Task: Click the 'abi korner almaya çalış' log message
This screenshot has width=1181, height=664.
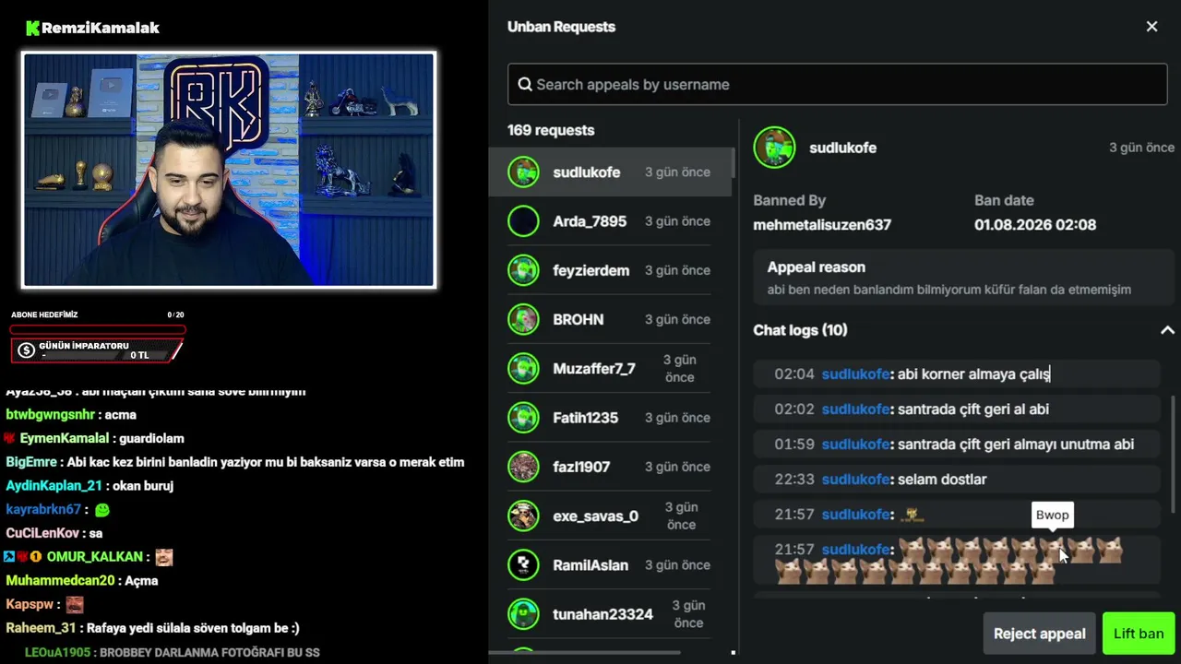Action: pos(973,374)
